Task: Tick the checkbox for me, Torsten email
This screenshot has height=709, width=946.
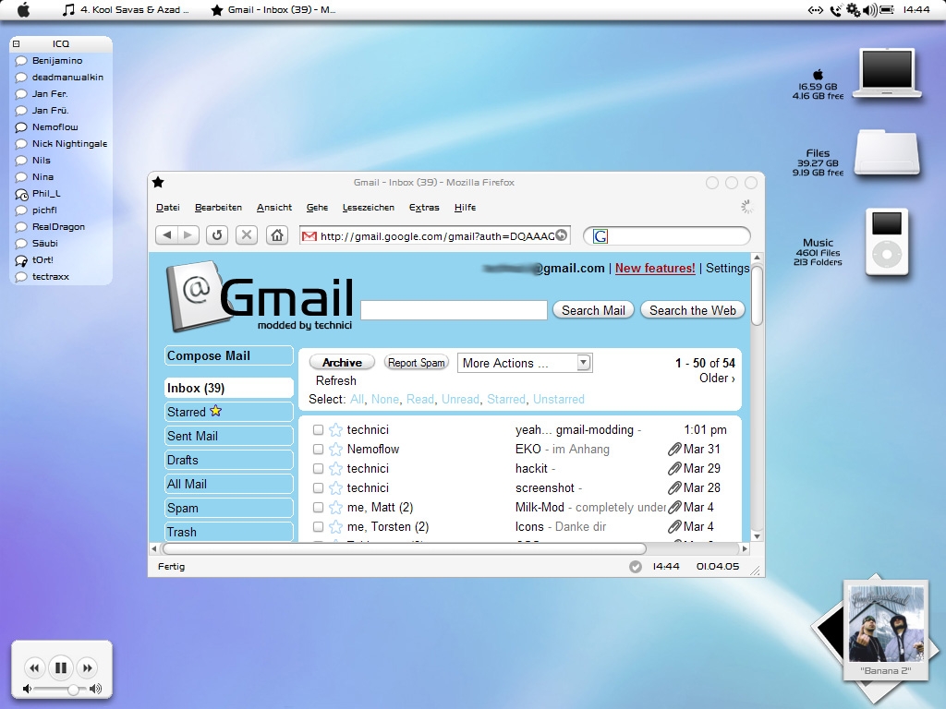Action: 318,526
